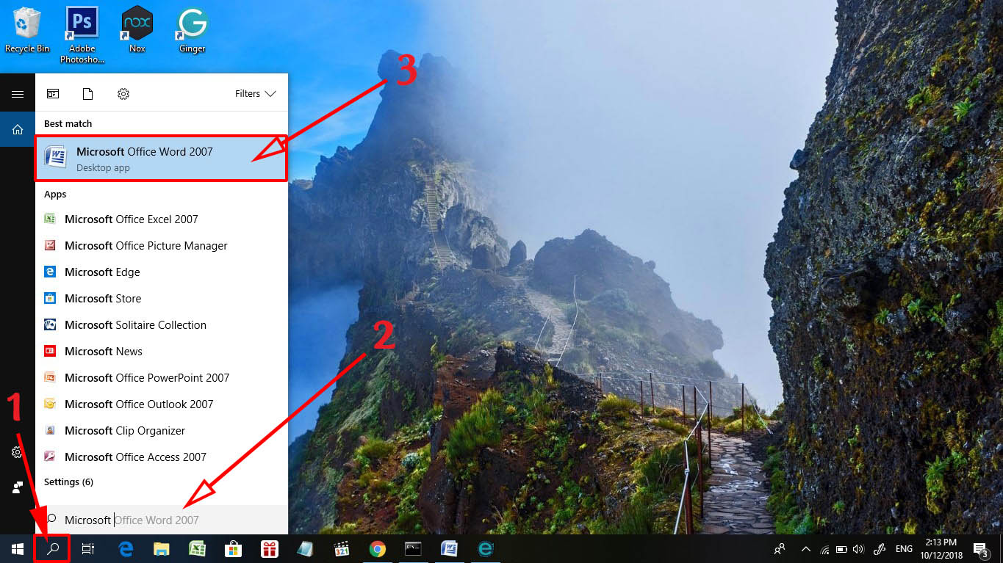Filter search results by Documents icon
This screenshot has width=1003, height=563.
(x=87, y=94)
